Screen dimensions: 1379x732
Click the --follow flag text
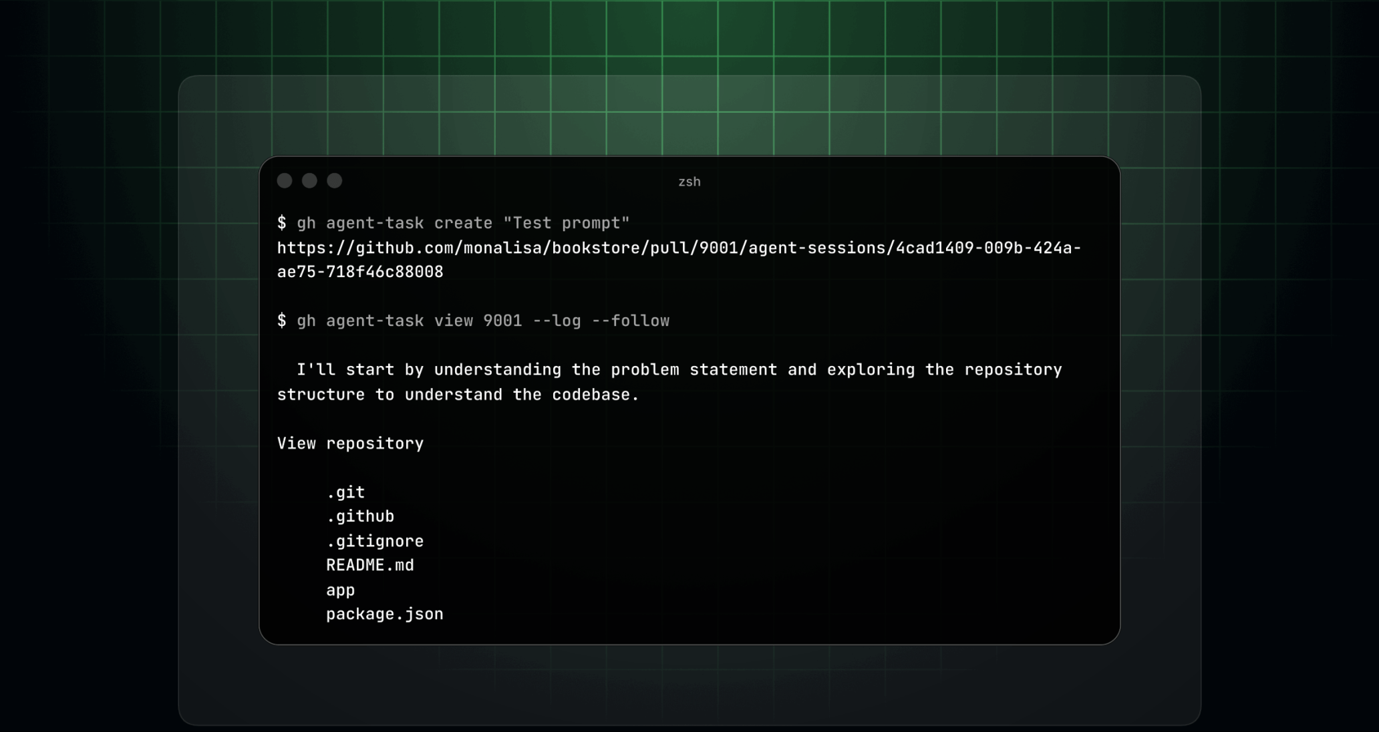[630, 321]
